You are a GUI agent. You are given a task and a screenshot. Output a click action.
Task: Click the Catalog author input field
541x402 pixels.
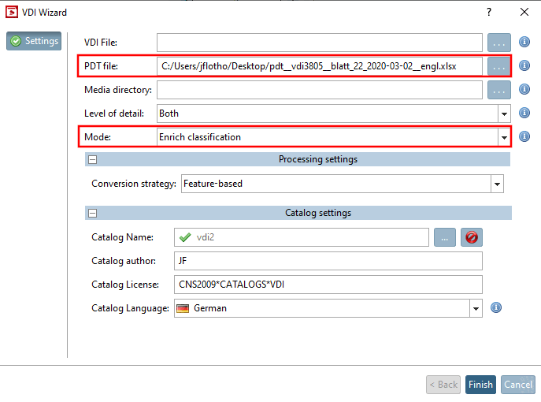[329, 261]
